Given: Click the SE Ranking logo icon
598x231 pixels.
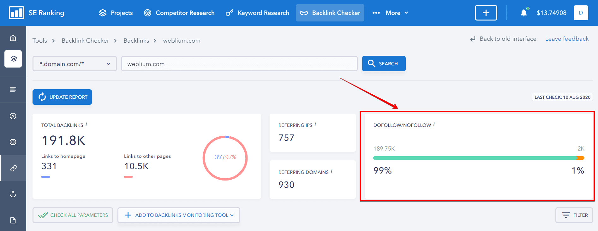Looking at the screenshot, I should click(16, 13).
